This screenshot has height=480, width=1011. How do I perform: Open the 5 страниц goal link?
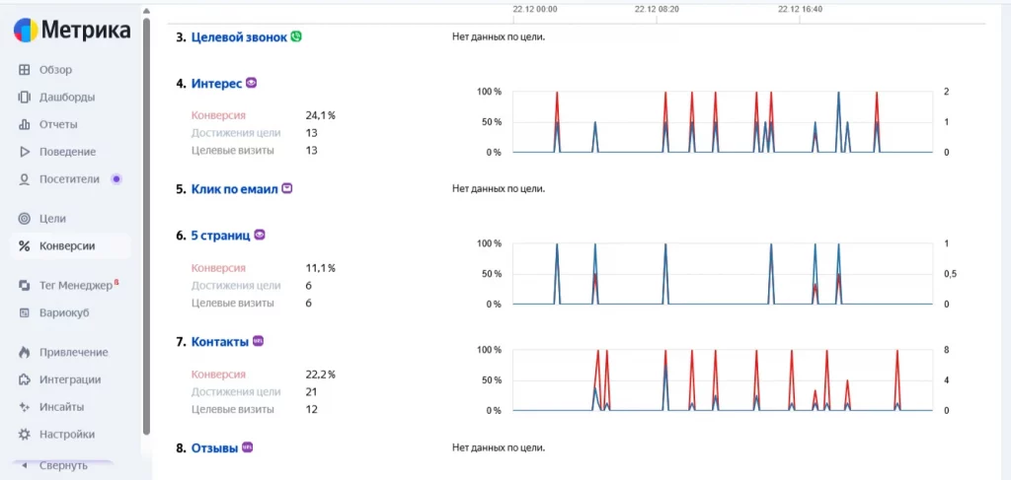coord(220,236)
